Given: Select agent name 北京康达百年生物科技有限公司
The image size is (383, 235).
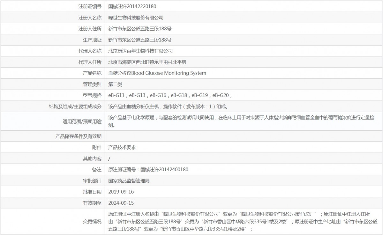Looking at the screenshot, I should (140, 51).
